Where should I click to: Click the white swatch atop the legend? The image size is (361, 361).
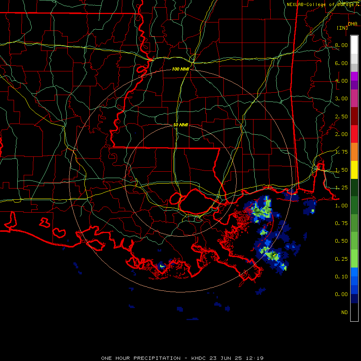point(354,45)
